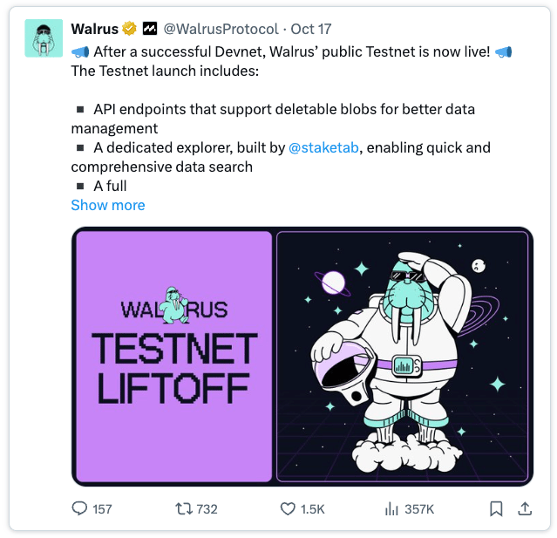Click the 157 reply count
This screenshot has height=538, width=557.
pos(102,509)
